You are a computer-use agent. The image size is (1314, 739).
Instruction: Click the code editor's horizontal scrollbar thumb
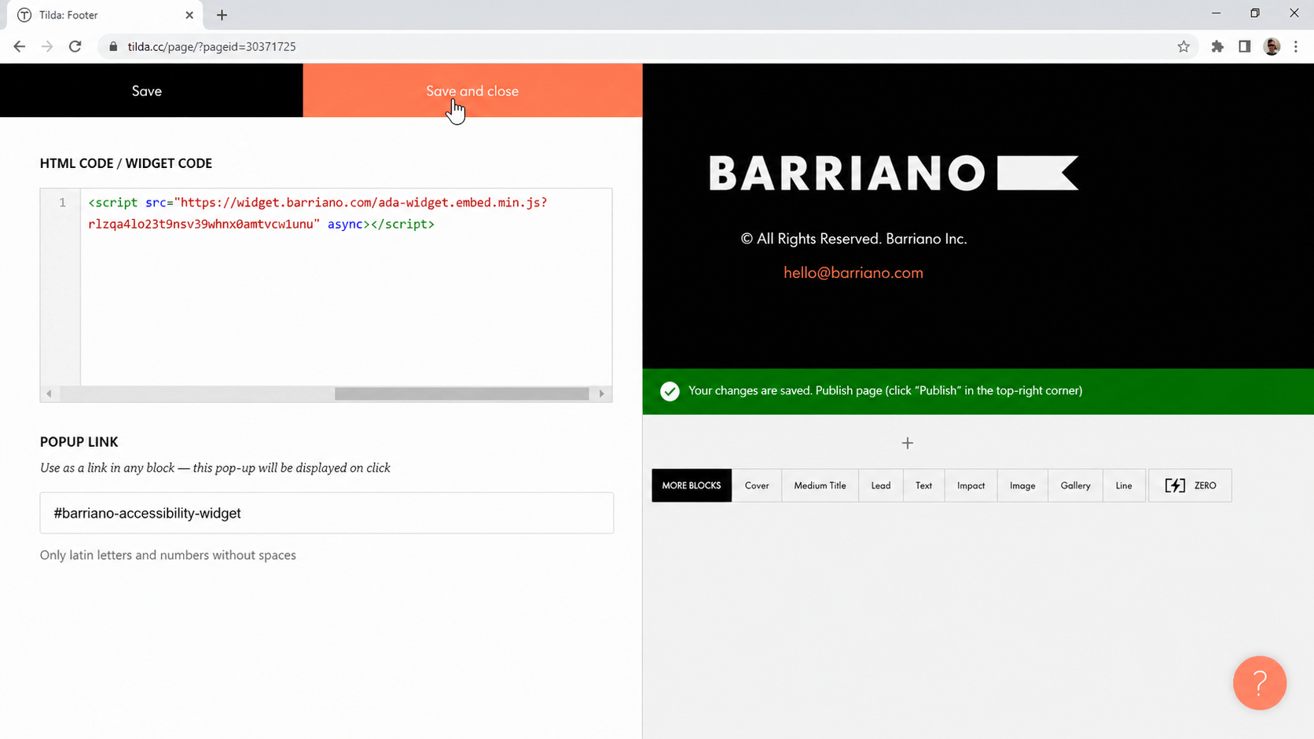[461, 393]
